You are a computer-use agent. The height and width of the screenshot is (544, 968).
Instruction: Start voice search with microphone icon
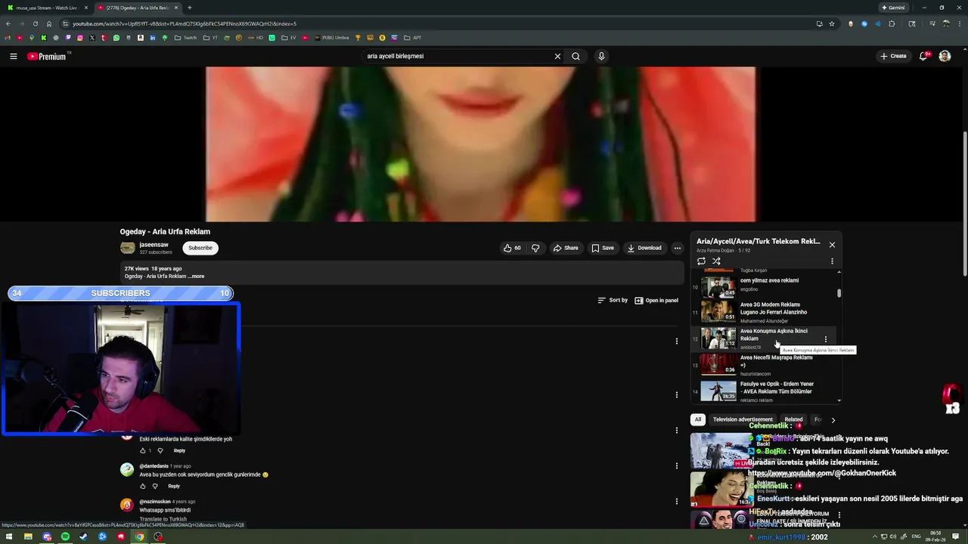(x=601, y=56)
